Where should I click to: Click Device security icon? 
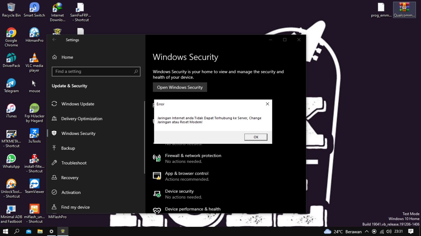pos(157,194)
